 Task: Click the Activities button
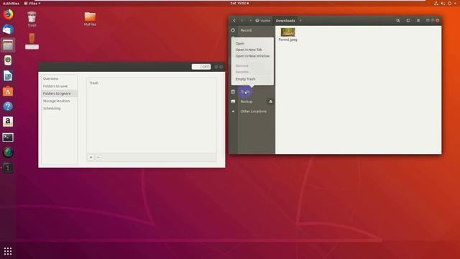(11, 3)
